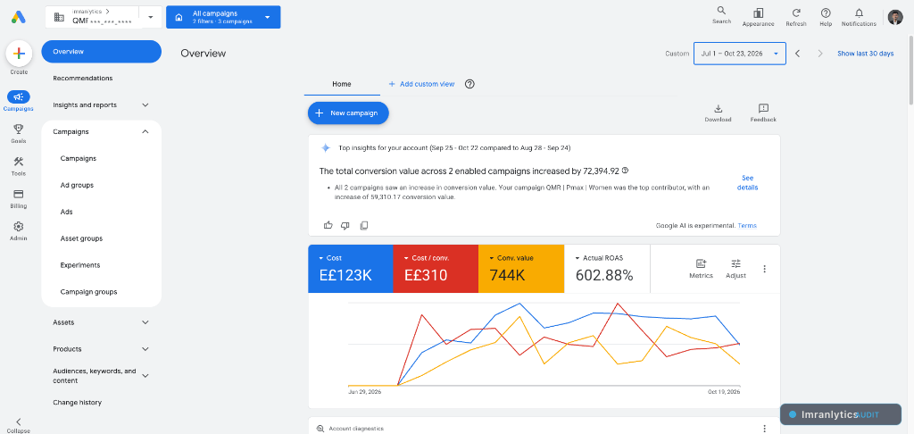Image resolution: width=914 pixels, height=434 pixels.
Task: Click the help icon beside Add custom view
Action: (469, 84)
